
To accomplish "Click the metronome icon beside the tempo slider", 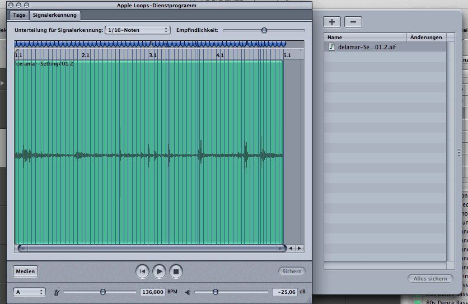I will [57, 292].
